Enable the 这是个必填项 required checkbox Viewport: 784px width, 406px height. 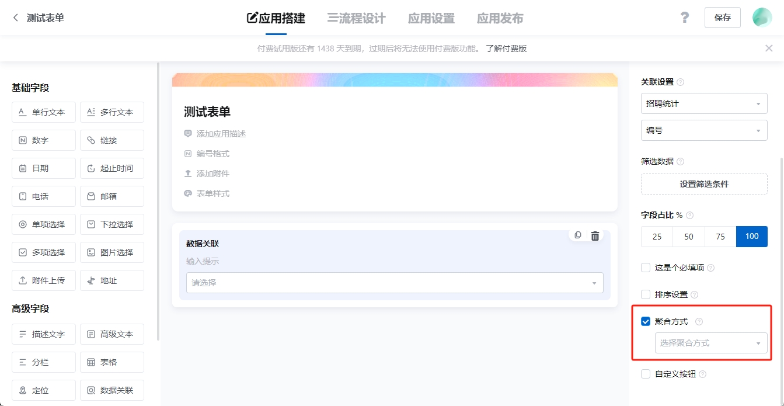pyautogui.click(x=645, y=267)
